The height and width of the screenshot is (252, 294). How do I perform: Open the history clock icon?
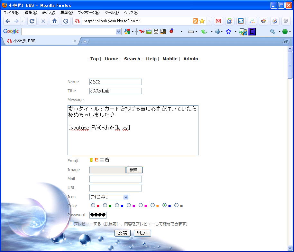point(66,21)
